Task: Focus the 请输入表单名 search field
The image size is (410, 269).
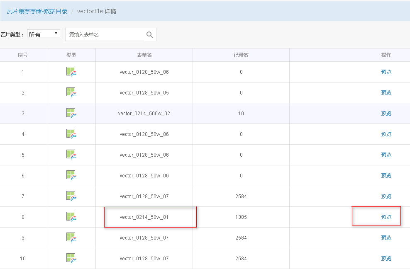Action: click(105, 34)
